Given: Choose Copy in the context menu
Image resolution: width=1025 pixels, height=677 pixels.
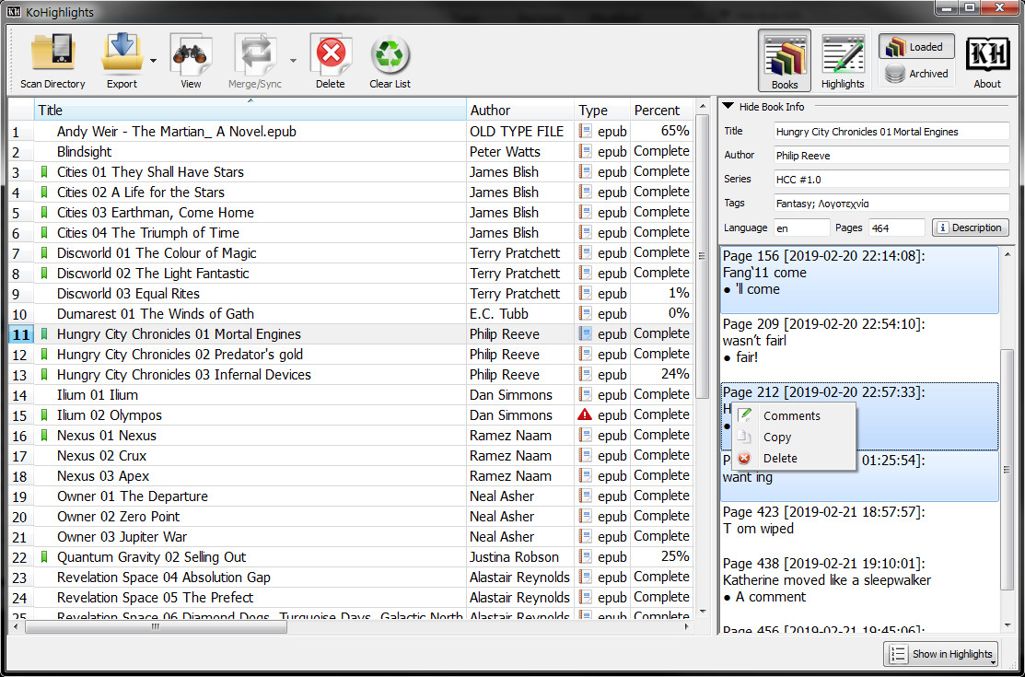Looking at the screenshot, I should point(794,437).
